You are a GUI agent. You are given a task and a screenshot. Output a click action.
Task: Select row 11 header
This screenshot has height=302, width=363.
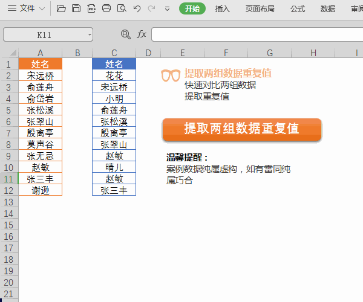[9, 179]
